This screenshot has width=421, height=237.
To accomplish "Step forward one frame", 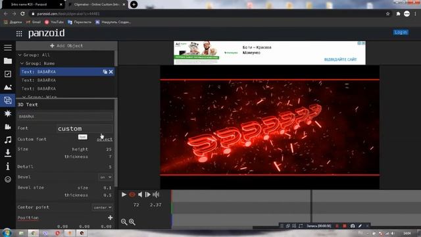I will click(147, 194).
